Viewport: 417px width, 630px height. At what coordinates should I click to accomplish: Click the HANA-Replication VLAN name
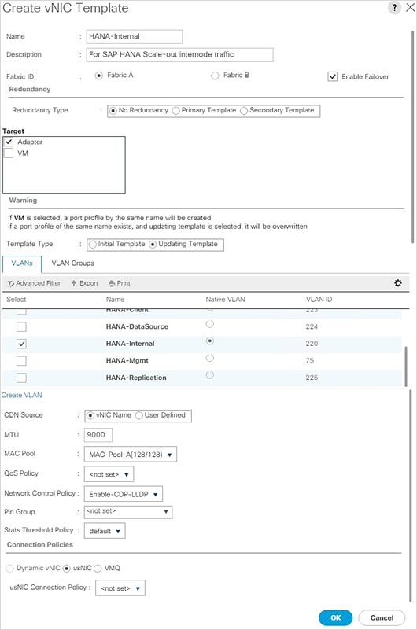pos(136,378)
